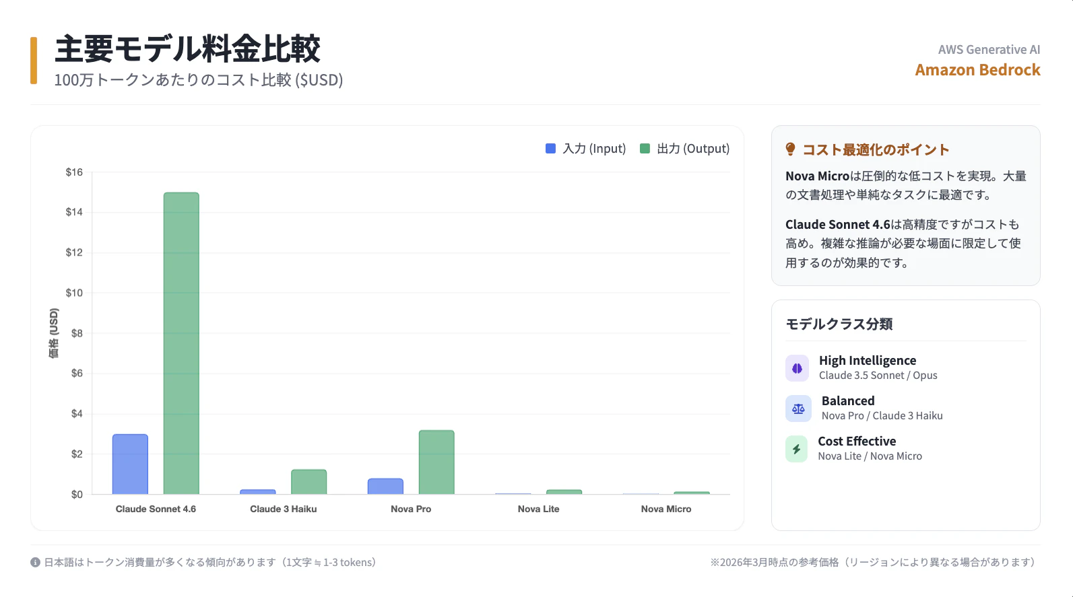The image size is (1073, 597).
Task: Click the コスト最適化のポイント heading
Action: pyautogui.click(x=876, y=149)
